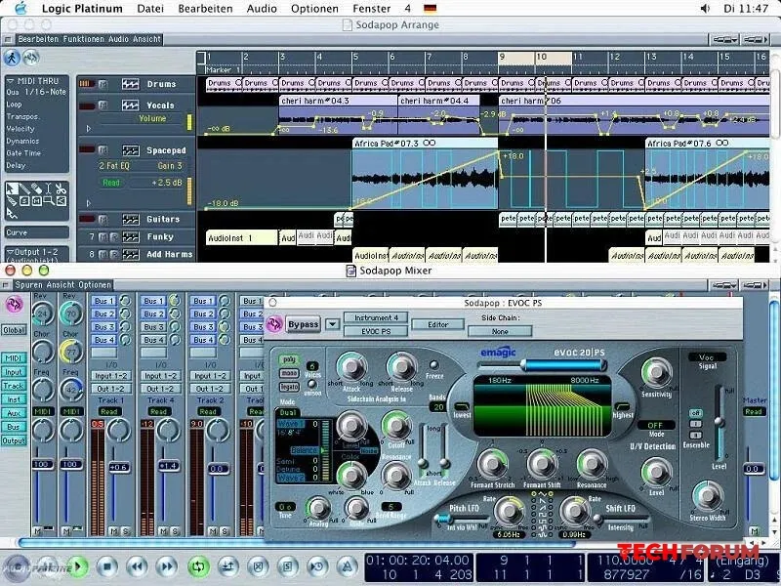Open the Fenster menu
781x586 pixels.
point(372,8)
